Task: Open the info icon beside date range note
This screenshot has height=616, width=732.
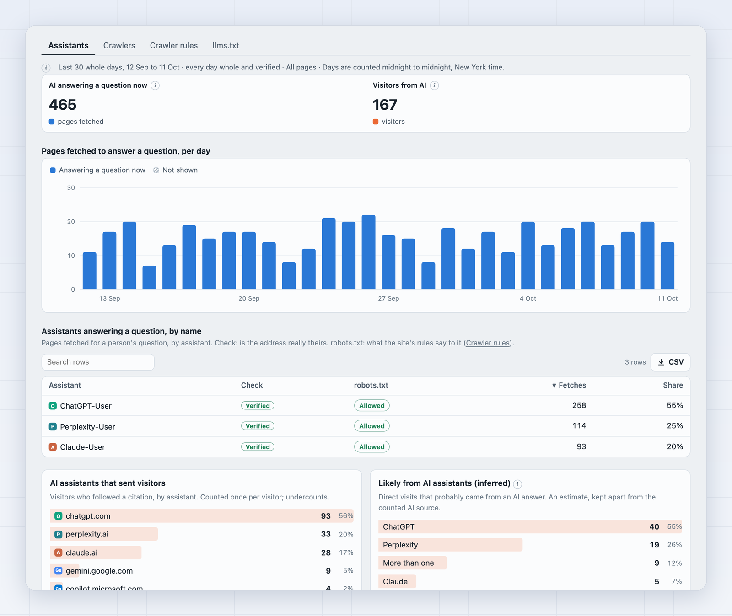Action: pos(46,68)
